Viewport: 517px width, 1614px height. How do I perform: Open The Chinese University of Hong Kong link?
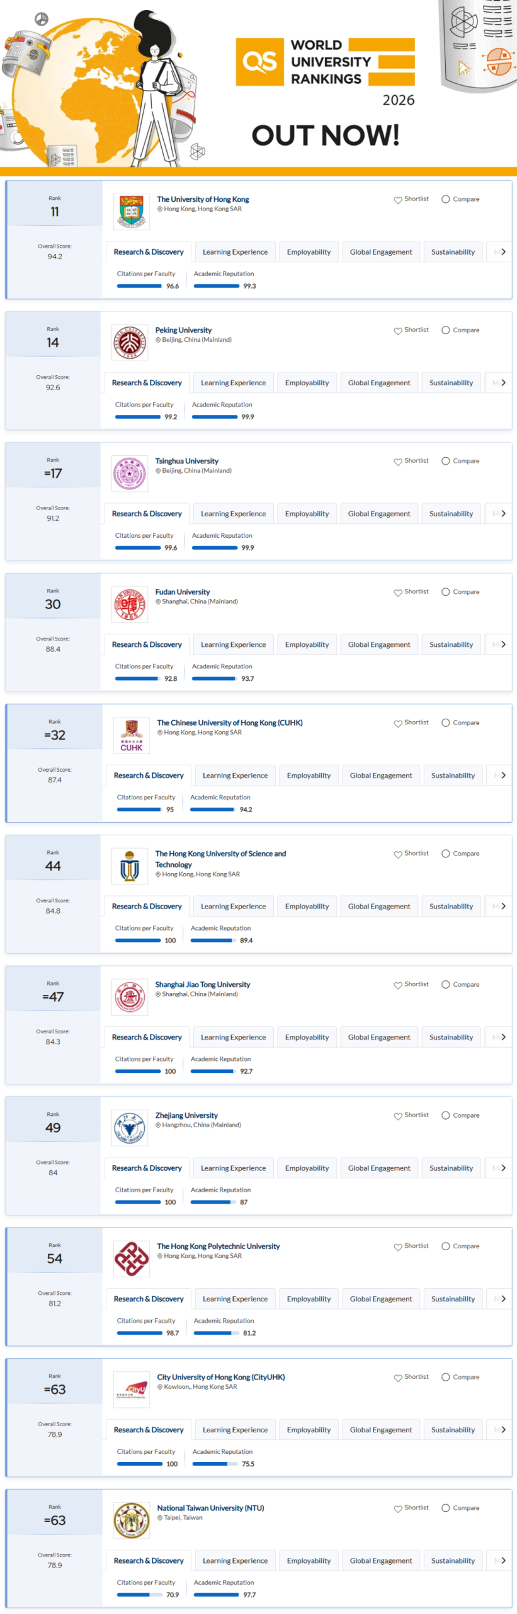click(230, 723)
